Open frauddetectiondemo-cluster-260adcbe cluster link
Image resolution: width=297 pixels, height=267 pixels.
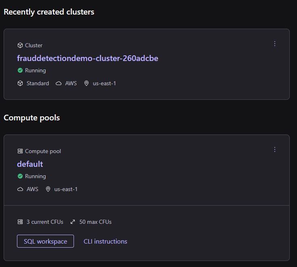(x=87, y=58)
